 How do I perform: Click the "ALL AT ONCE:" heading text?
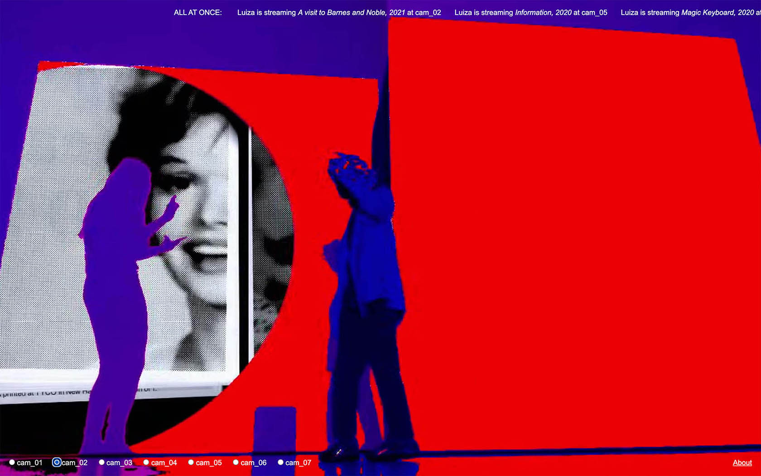pos(197,13)
